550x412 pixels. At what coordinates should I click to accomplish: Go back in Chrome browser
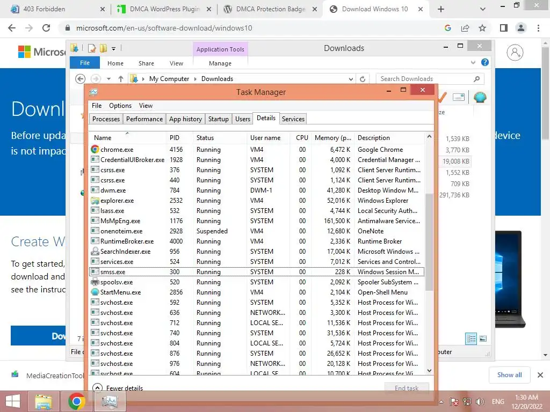click(x=12, y=28)
